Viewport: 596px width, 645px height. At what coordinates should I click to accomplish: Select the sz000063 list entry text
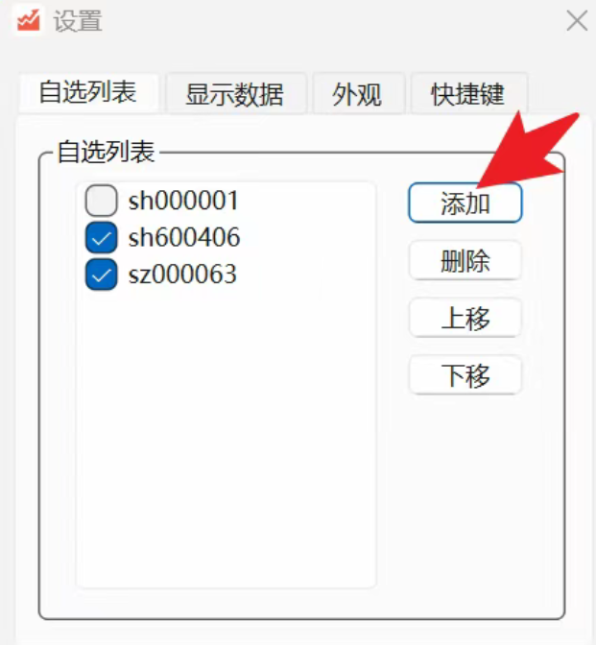182,275
